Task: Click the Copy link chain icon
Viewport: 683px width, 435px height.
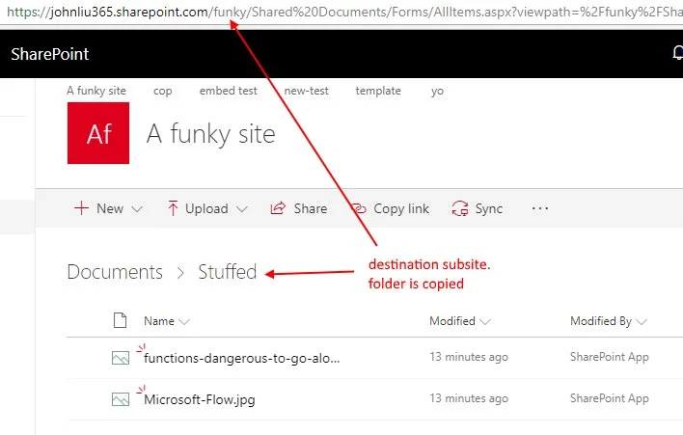Action: tap(358, 208)
